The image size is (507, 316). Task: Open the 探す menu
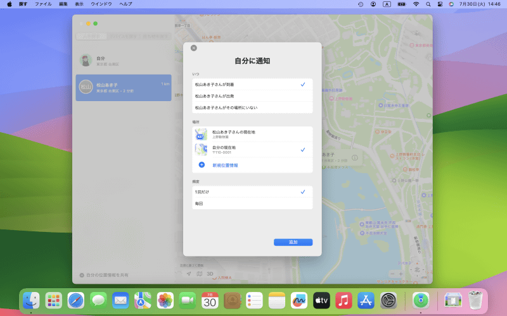coord(23,4)
